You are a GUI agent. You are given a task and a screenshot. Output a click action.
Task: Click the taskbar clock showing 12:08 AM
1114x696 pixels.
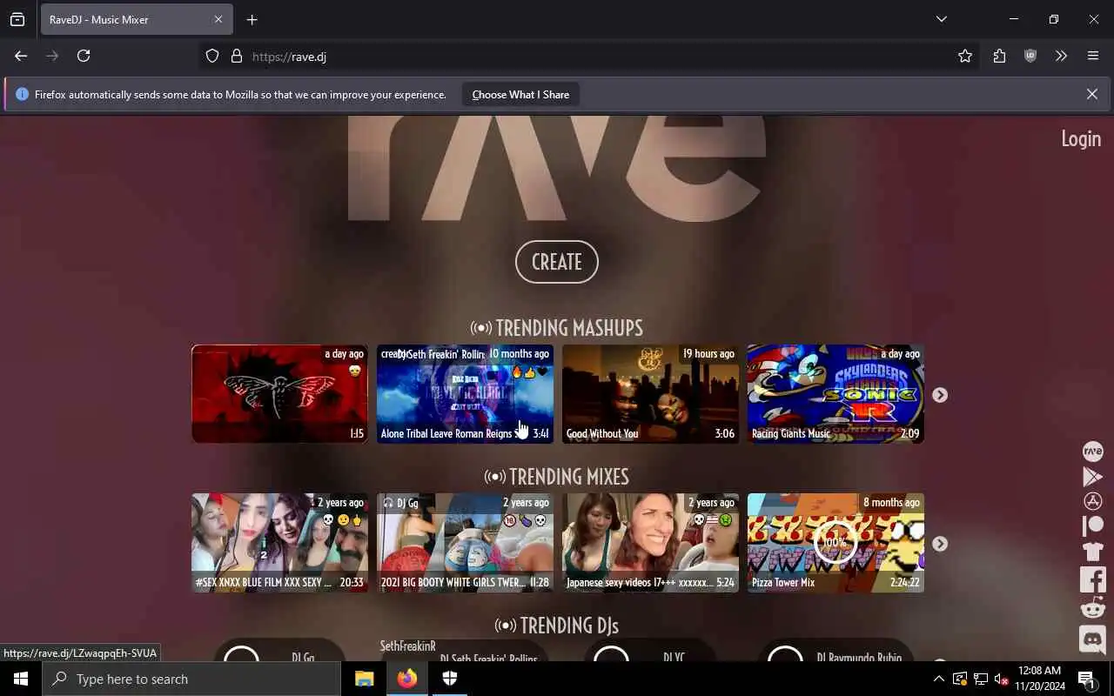click(x=1039, y=679)
